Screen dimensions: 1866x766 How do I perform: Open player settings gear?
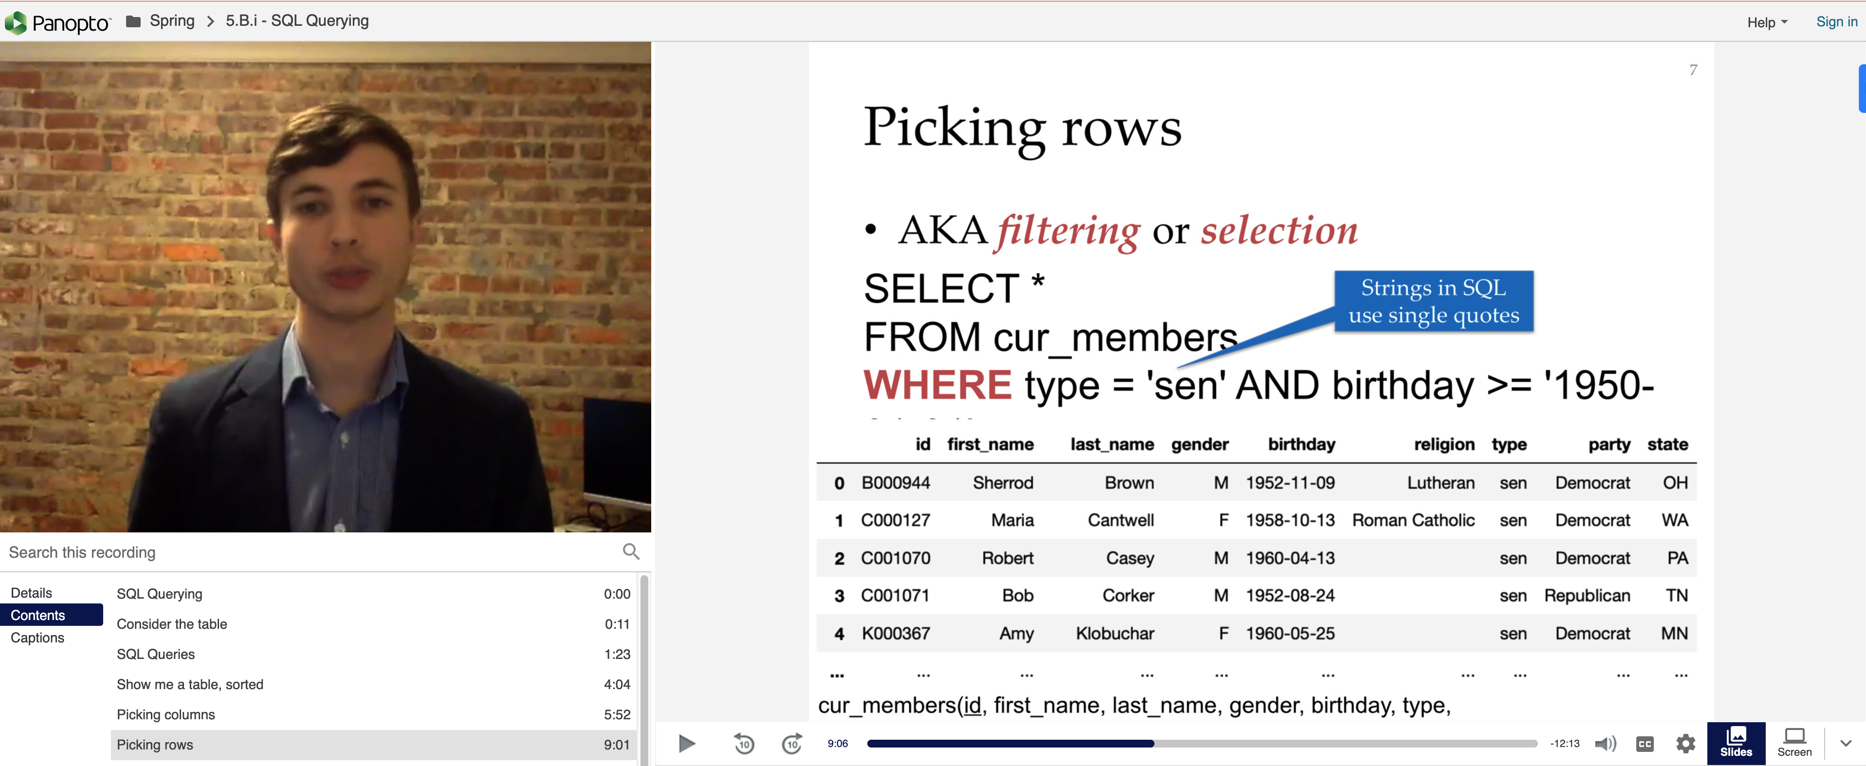(x=1685, y=744)
